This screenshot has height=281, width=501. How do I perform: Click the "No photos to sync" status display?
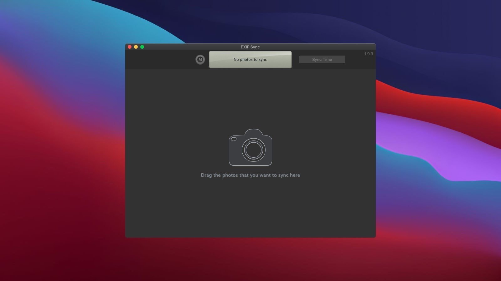pyautogui.click(x=250, y=59)
